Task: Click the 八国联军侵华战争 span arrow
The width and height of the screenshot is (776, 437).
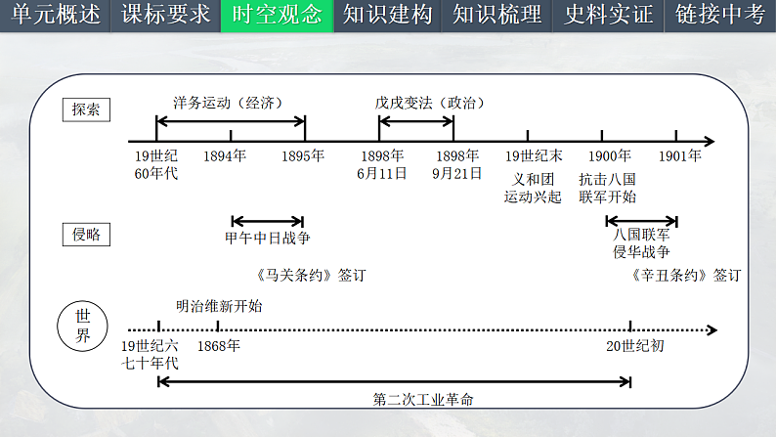Action: [x=641, y=221]
